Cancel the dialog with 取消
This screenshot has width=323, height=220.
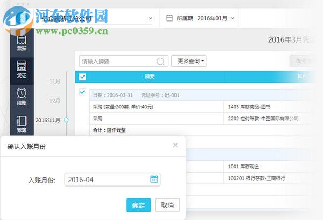(167, 205)
